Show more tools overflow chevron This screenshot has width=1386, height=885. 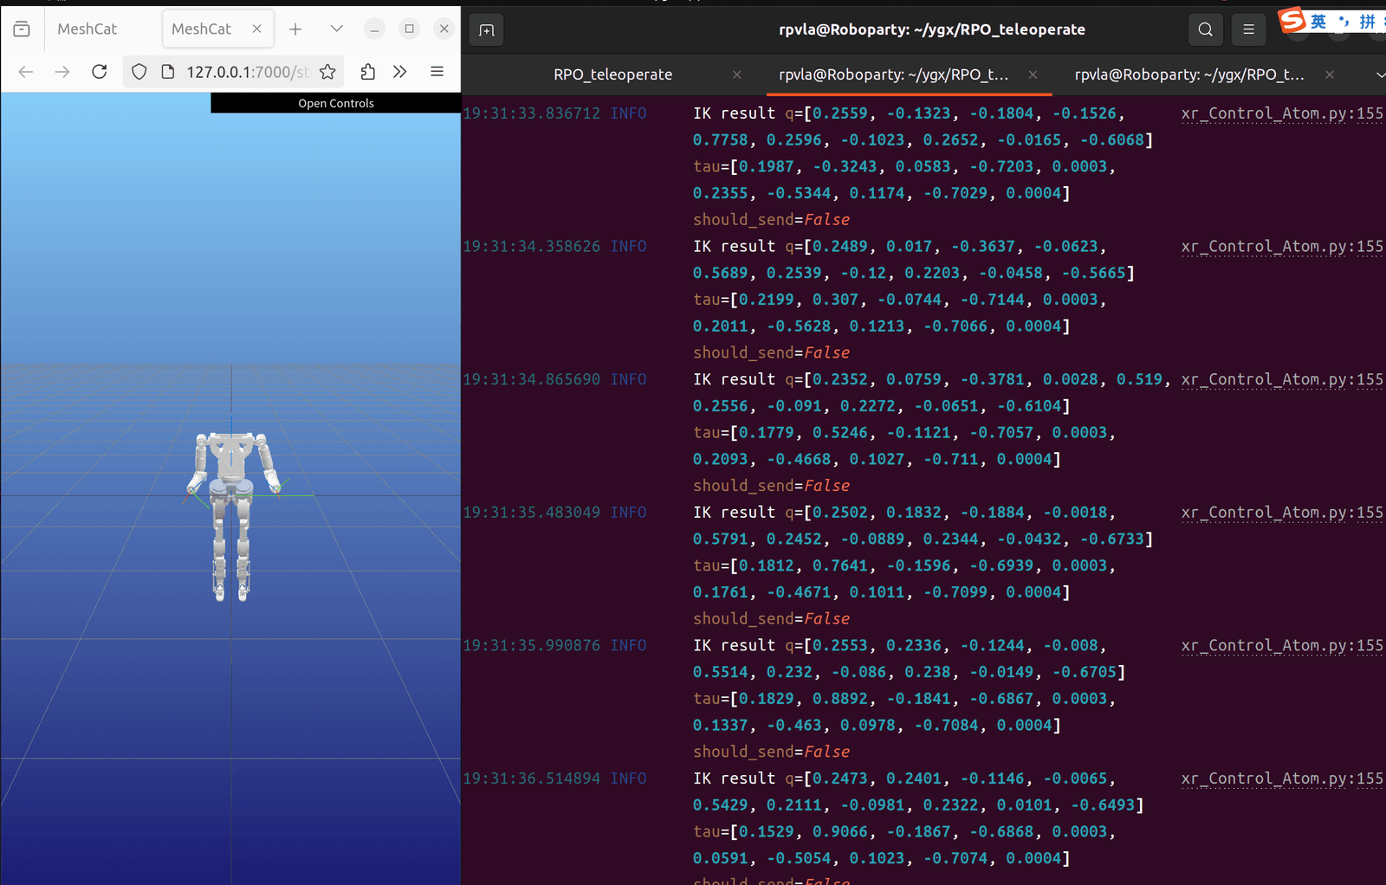point(399,72)
